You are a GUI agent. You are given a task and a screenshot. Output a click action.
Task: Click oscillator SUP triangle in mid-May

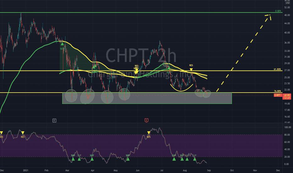[128, 159]
